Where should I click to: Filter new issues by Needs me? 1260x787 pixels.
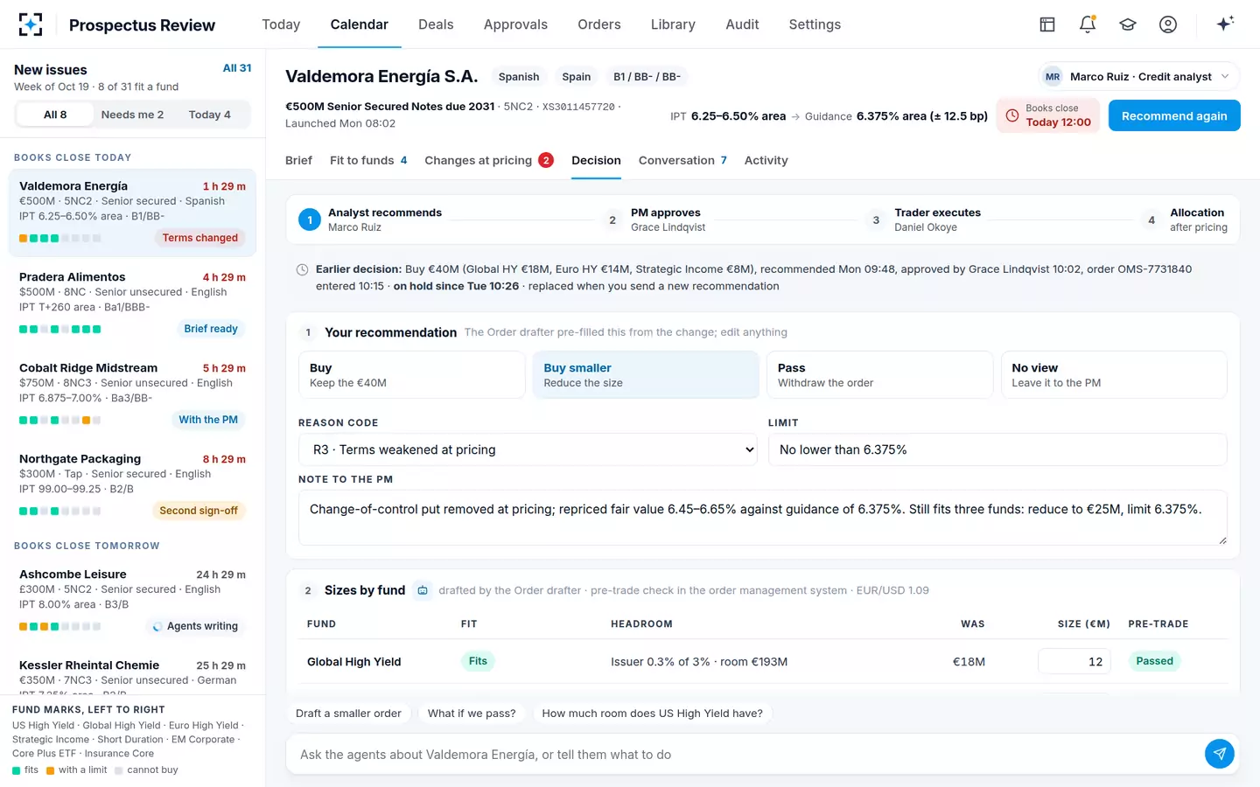click(x=132, y=115)
